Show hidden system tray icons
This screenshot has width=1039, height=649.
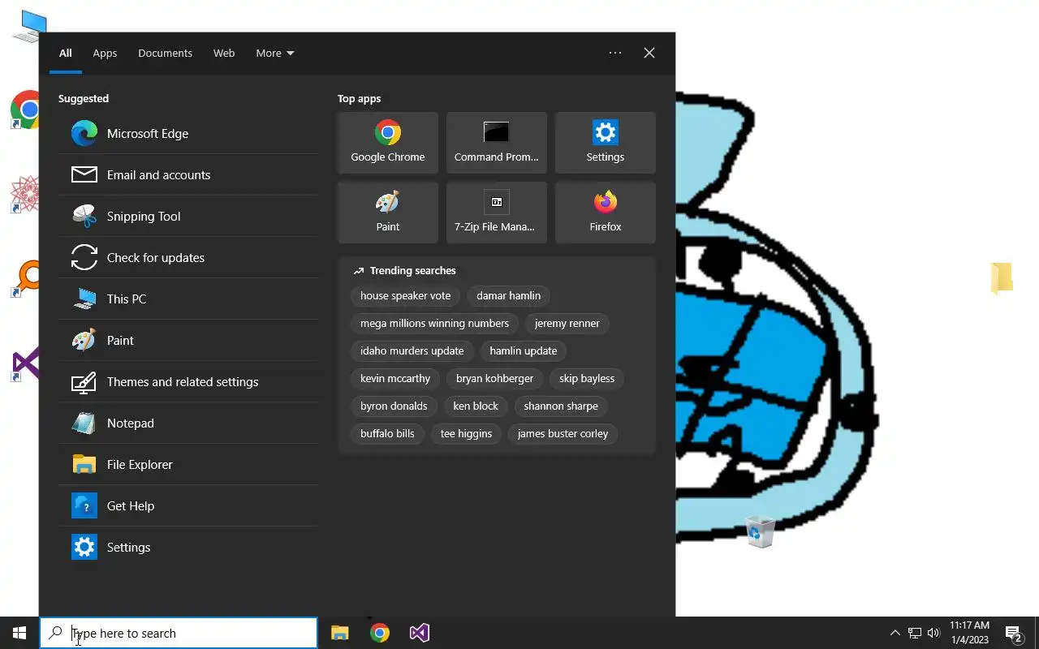(x=895, y=633)
